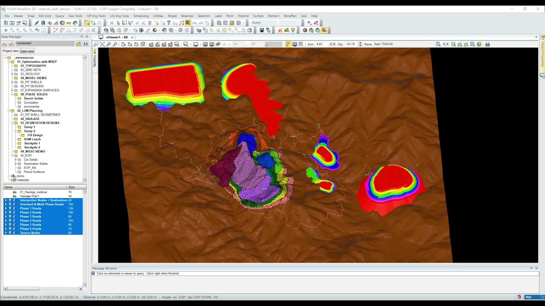Click the orange cube solid icon

click(x=305, y=30)
